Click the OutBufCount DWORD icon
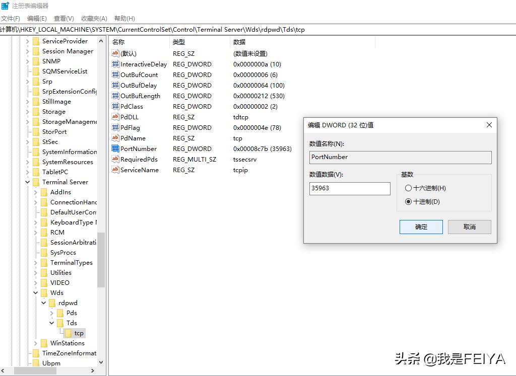The width and height of the screenshot is (516, 376). [115, 74]
